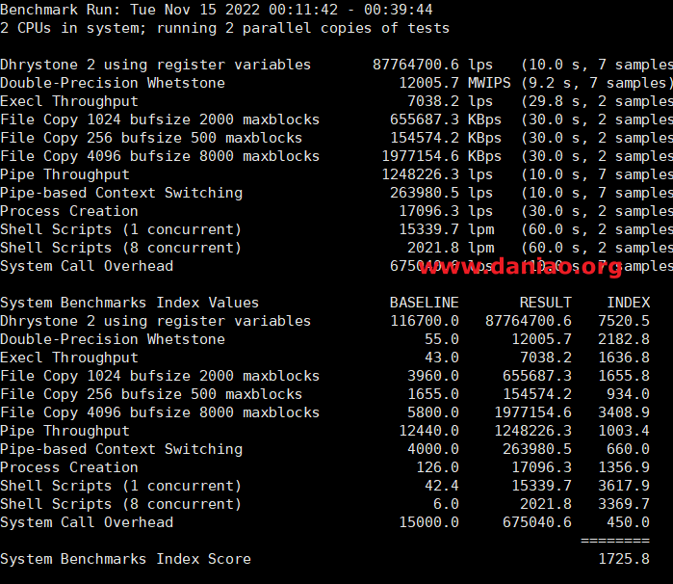
Task: Click Whetstone baseline 55.0
Action: [442, 339]
